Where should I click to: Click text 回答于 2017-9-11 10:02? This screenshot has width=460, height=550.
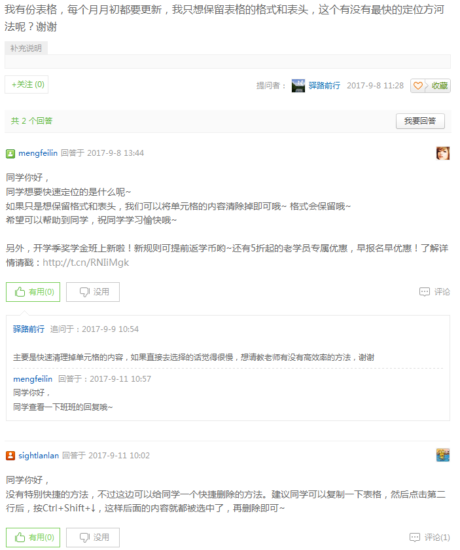(106, 456)
